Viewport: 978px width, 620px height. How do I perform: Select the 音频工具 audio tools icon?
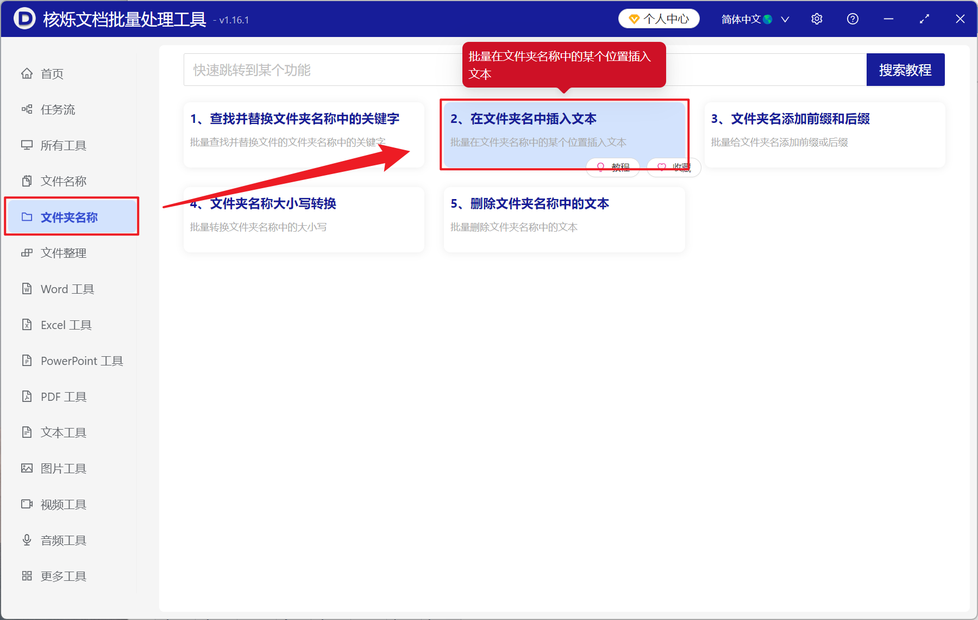pos(62,540)
